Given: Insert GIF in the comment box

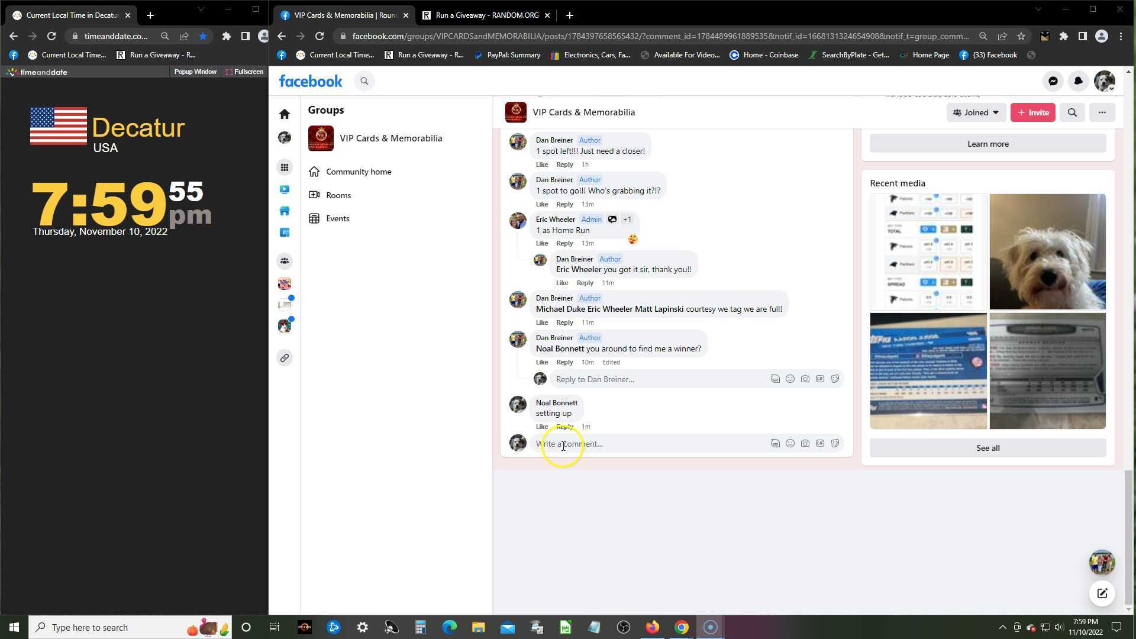Looking at the screenshot, I should pyautogui.click(x=819, y=444).
